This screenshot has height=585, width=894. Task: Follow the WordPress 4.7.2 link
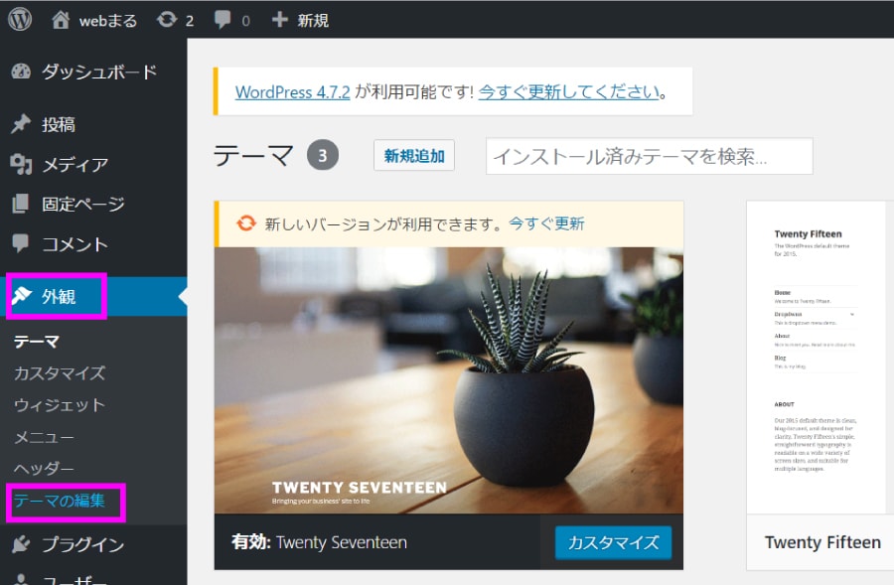[292, 91]
